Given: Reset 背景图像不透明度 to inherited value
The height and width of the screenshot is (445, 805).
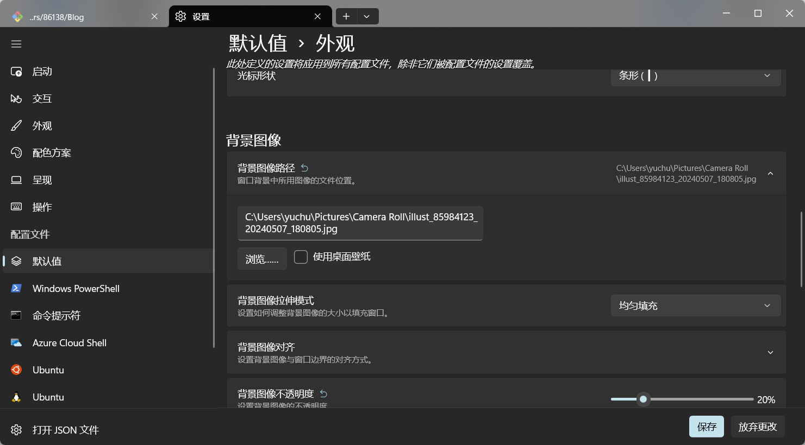Looking at the screenshot, I should (323, 394).
